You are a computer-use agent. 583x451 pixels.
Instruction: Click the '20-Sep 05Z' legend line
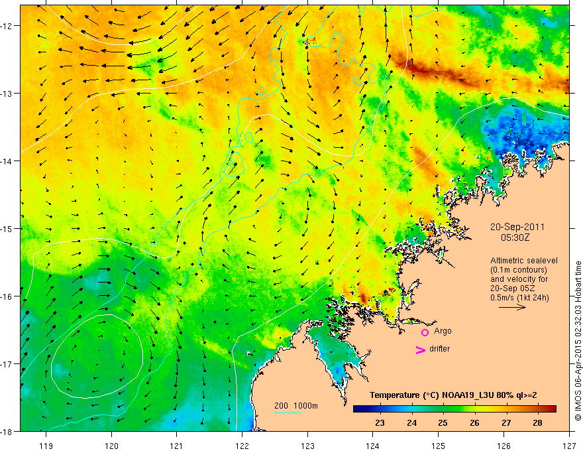pos(512,288)
